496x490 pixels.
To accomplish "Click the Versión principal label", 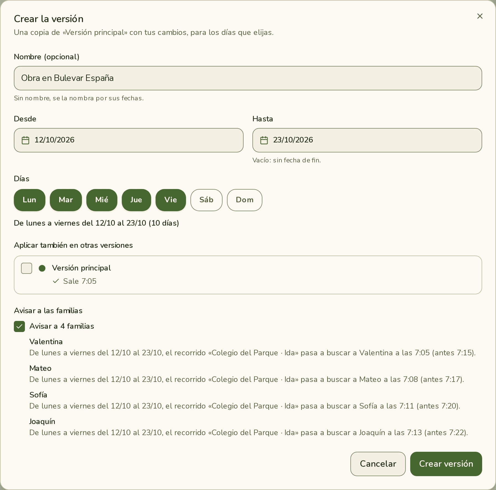I will pos(81,268).
